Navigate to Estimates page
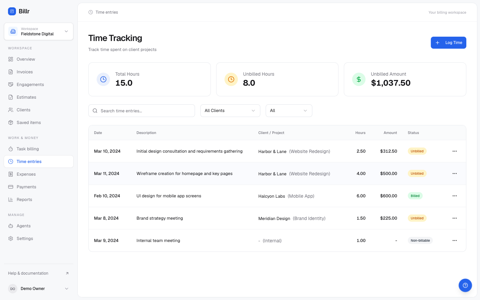The height and width of the screenshot is (300, 480). point(39,97)
